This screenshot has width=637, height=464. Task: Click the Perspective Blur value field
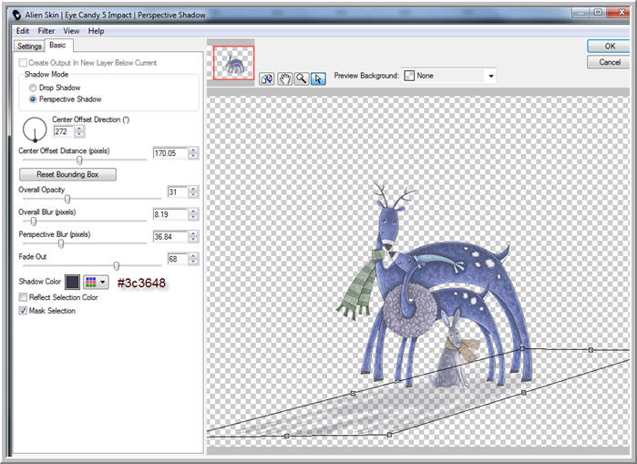(x=170, y=236)
